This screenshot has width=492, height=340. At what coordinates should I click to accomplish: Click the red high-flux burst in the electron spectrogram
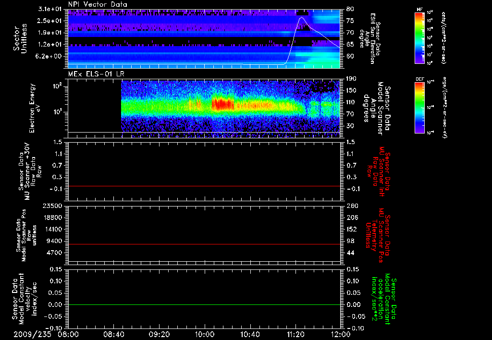tap(223, 104)
